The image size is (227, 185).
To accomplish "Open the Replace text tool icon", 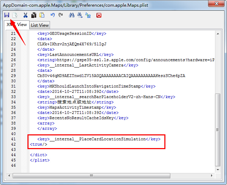I will [x=88, y=15].
